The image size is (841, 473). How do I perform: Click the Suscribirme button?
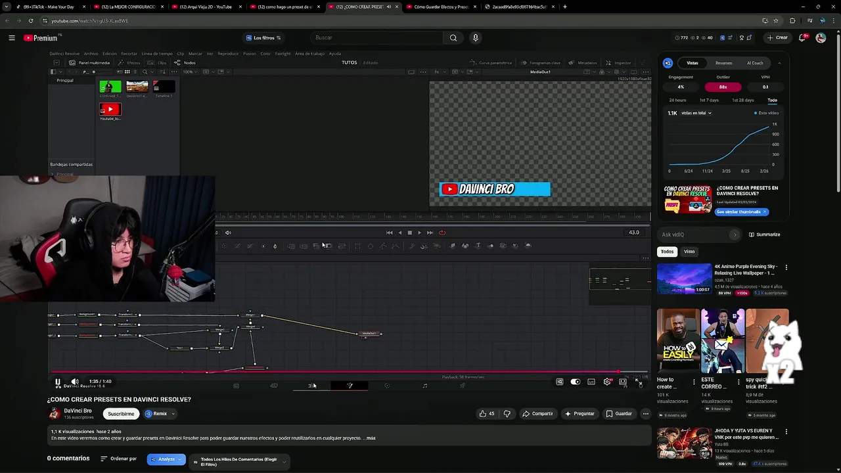[121, 414]
